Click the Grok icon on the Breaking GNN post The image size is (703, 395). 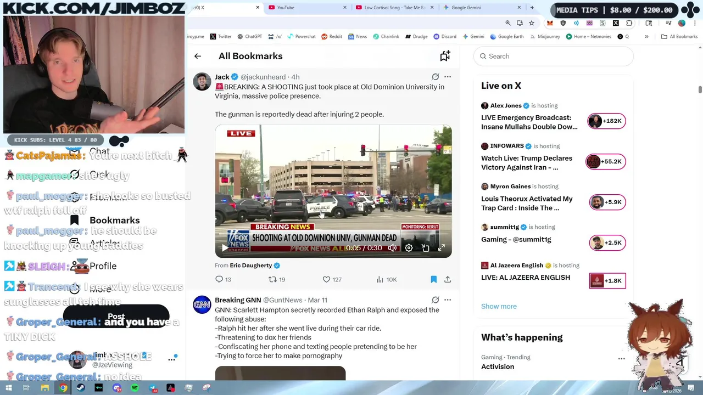(x=435, y=300)
